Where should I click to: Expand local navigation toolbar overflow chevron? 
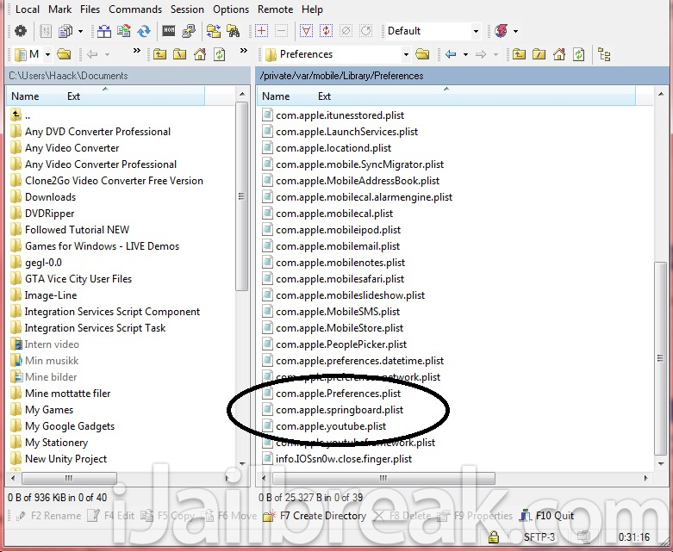click(136, 51)
